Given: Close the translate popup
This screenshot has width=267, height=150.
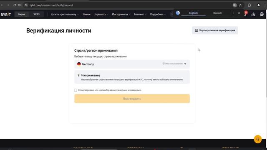Looking at the screenshot, I should coord(239,13).
